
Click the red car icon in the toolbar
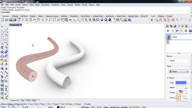click(x=70, y=20)
